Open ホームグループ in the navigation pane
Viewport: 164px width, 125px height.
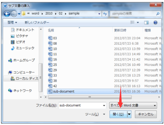coord(21,60)
